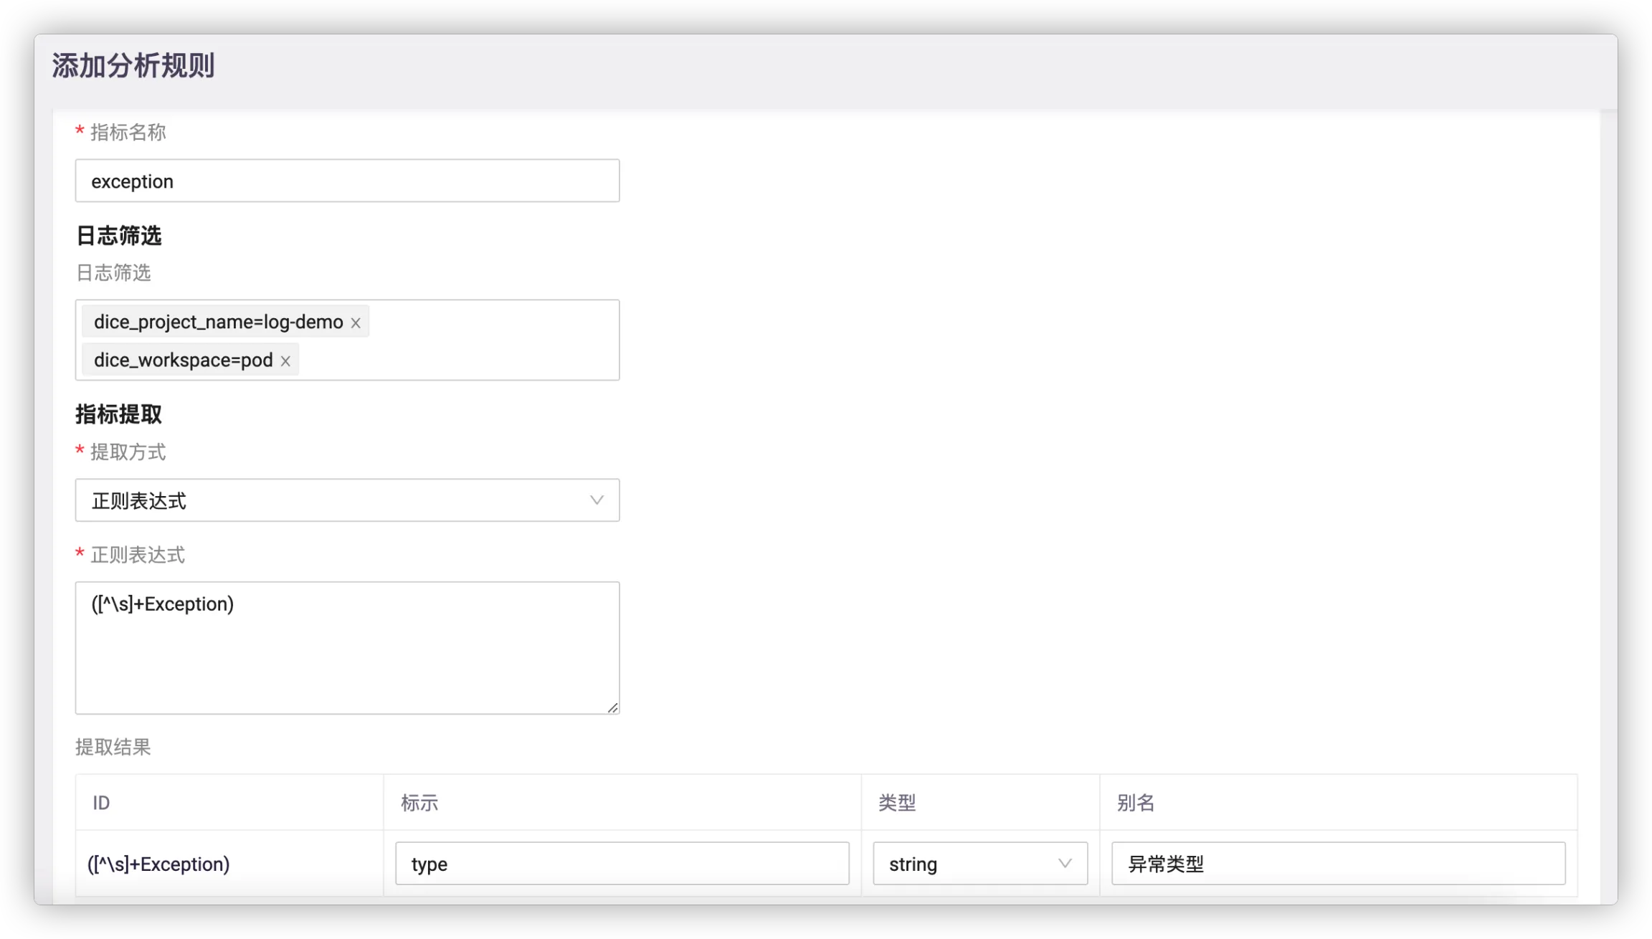The width and height of the screenshot is (1652, 939).
Task: Click the ([^\s]+Exception) ID cell in table
Action: (158, 864)
